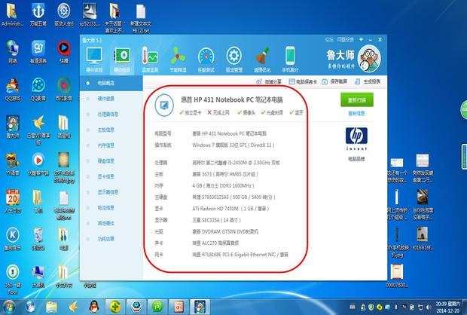Open 酷狗音乐 K desktop icon
Viewport: 467px width, 315px height.
point(13,239)
